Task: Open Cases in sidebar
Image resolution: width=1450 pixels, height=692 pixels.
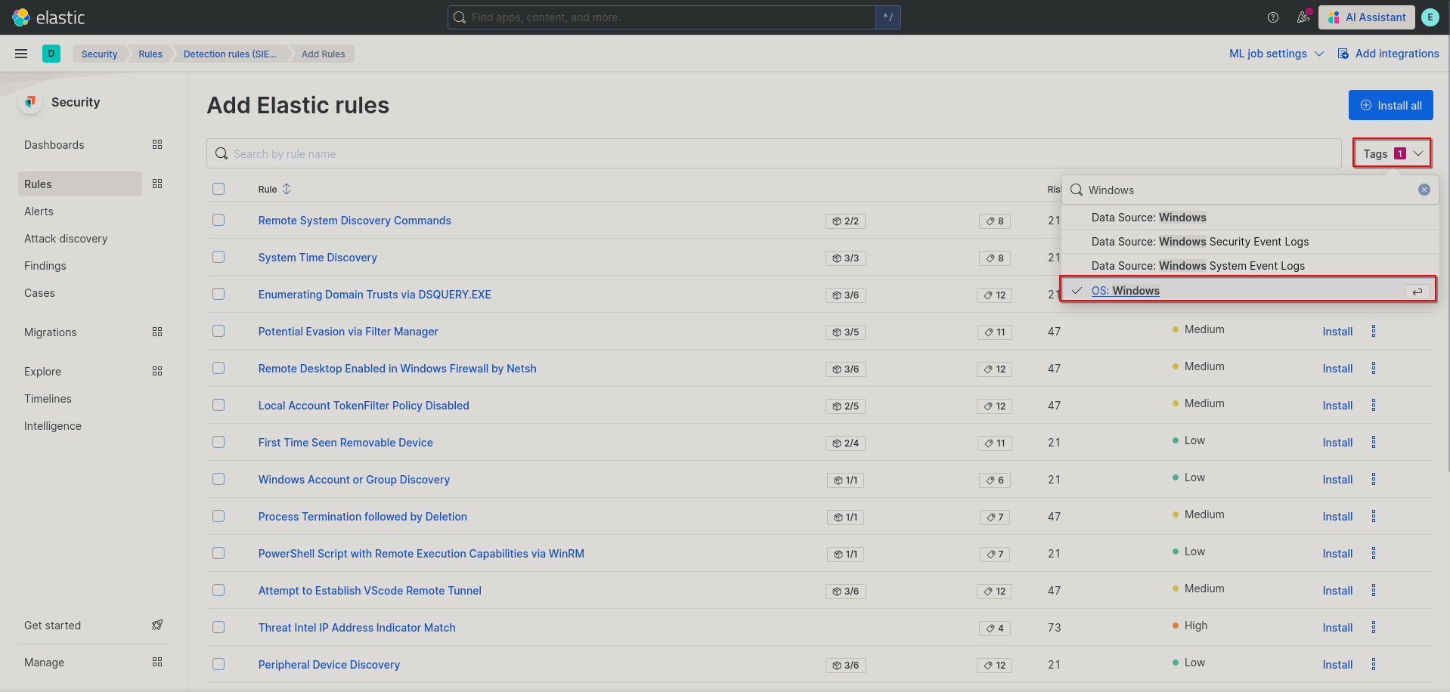Action: [x=39, y=293]
